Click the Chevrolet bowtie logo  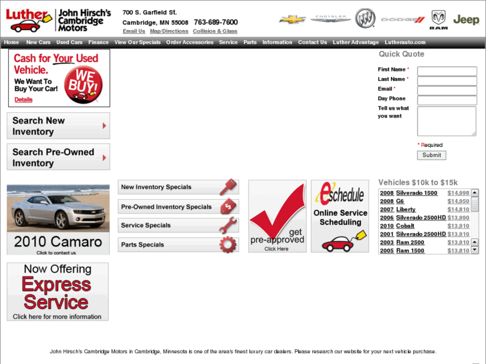(x=292, y=19)
